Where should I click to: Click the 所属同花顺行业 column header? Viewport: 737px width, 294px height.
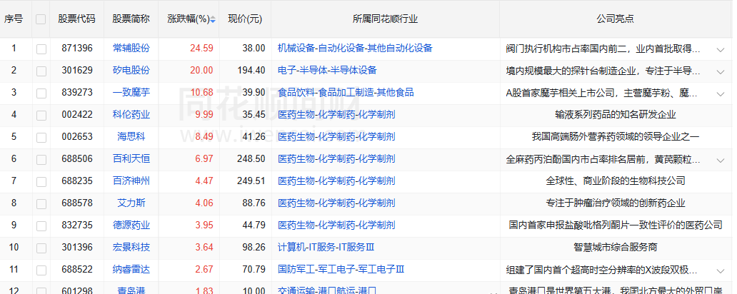coord(386,19)
